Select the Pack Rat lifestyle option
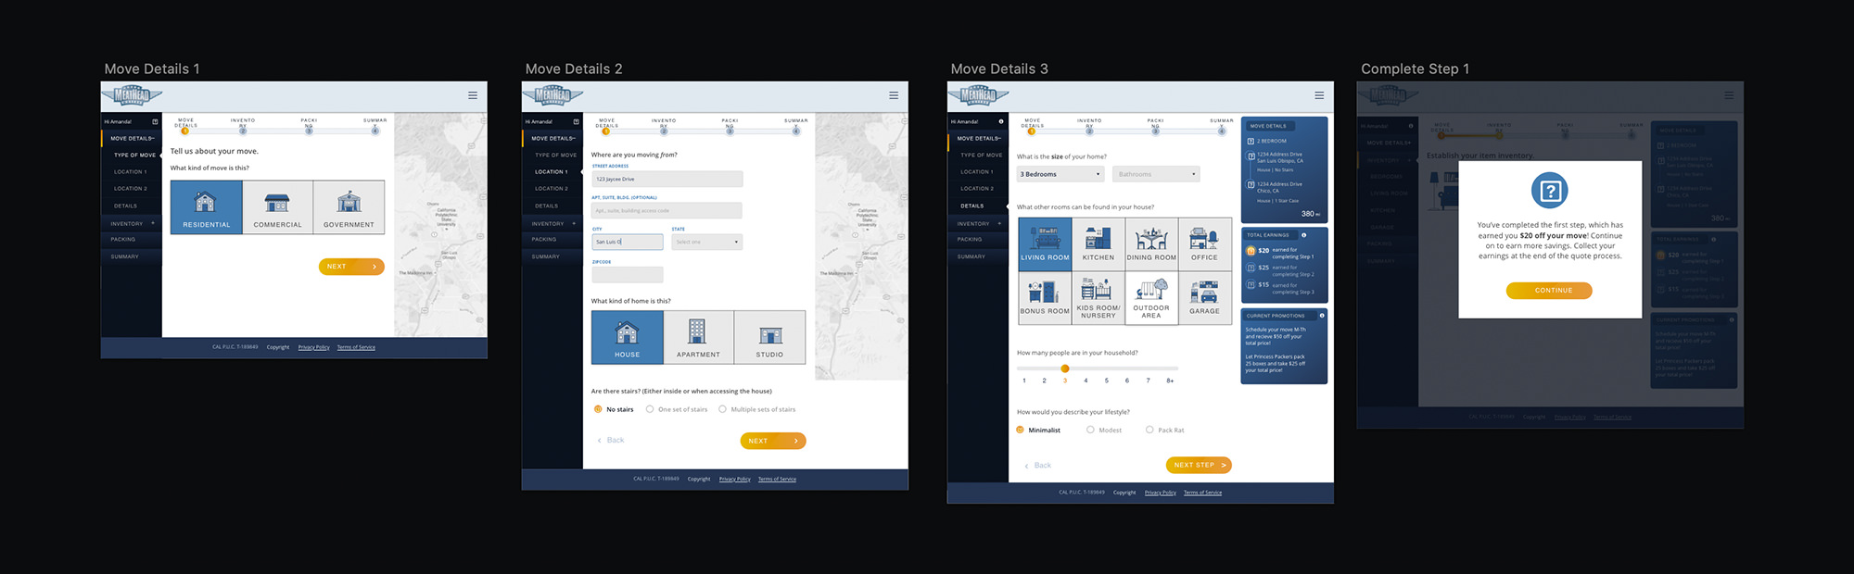1854x574 pixels. 1165,430
